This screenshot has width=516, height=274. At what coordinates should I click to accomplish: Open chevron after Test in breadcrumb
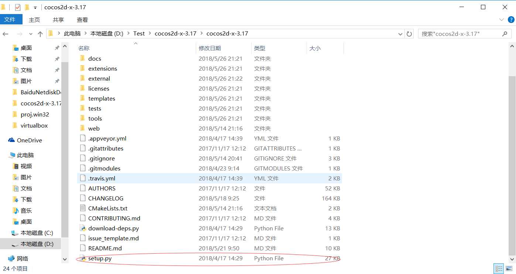pyautogui.click(x=150, y=33)
